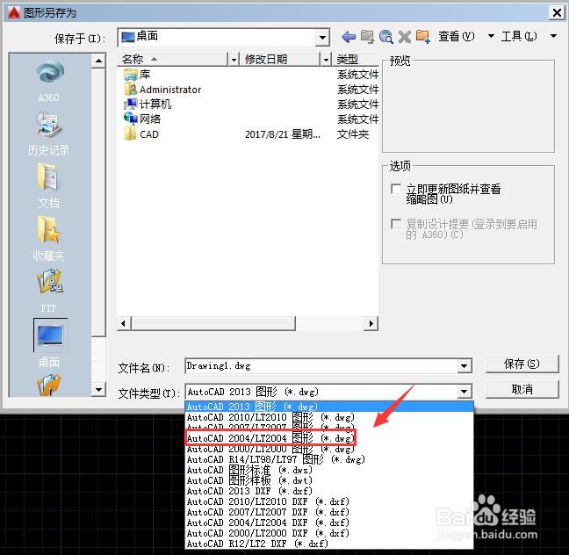
Task: Select AutoCAD 2013 图形 (*.dwg) option
Action: point(329,407)
